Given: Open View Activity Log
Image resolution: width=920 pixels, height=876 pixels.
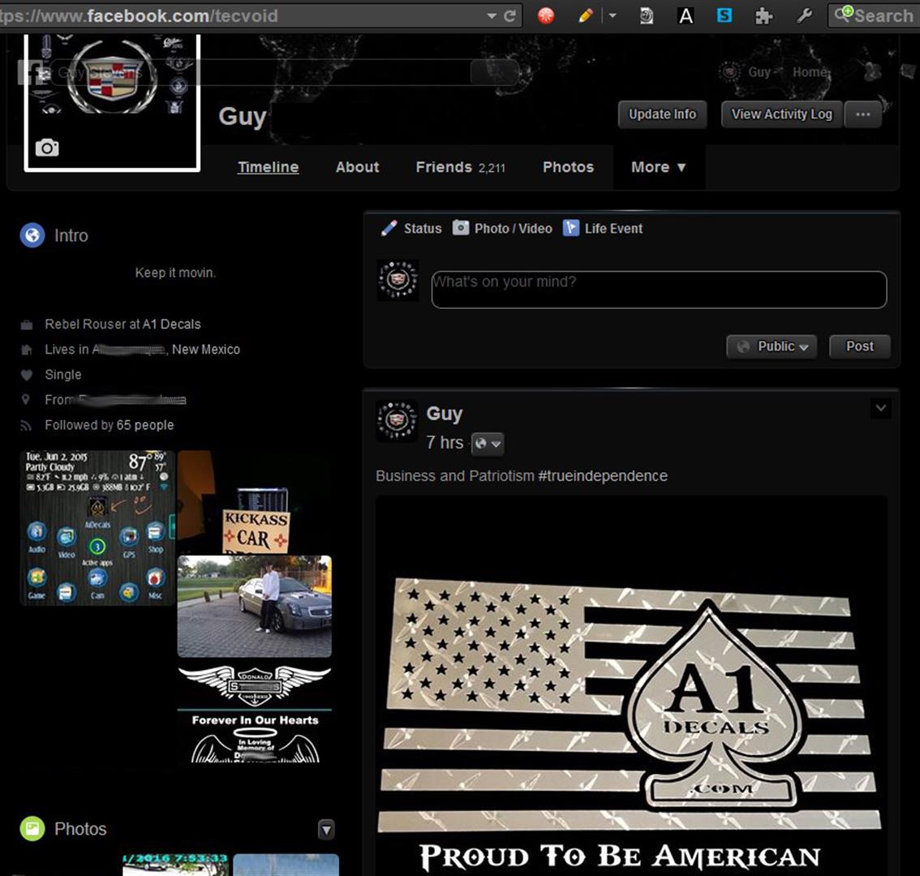Looking at the screenshot, I should (781, 114).
